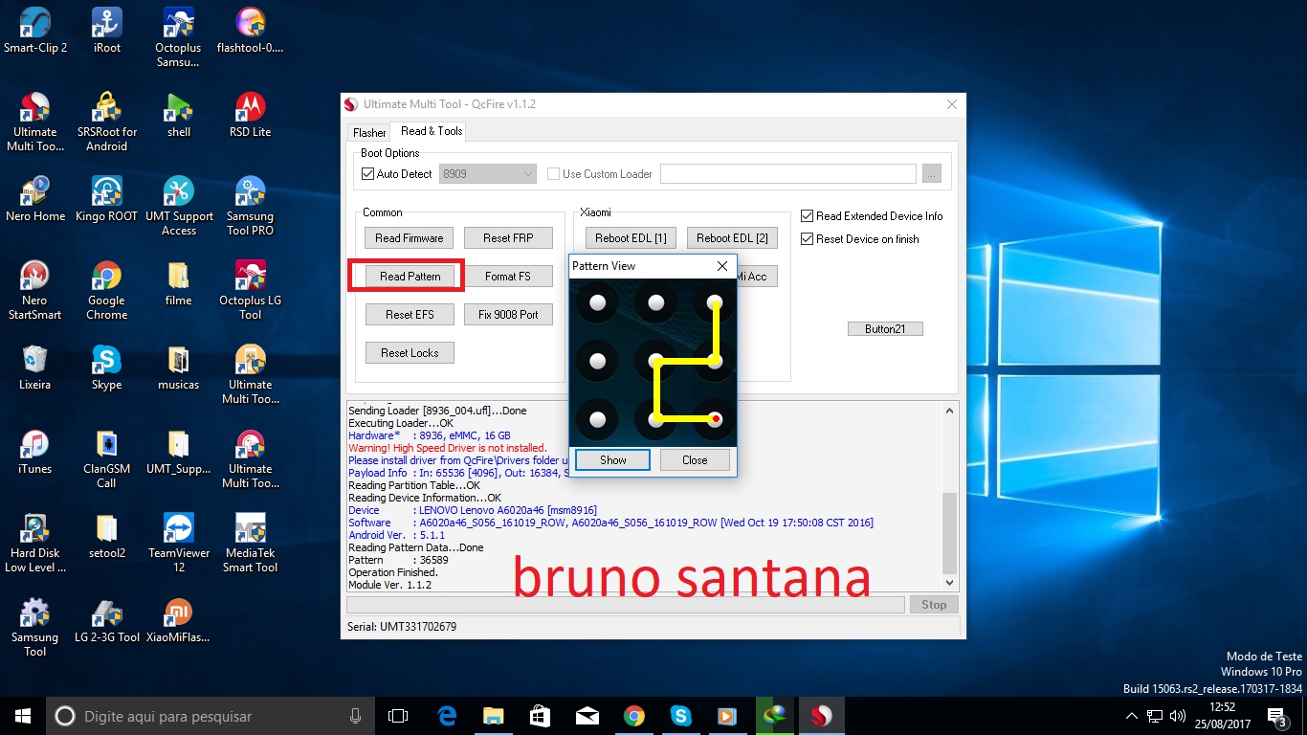
Task: Launch Octoplus LG Tool icon
Action: 251,290
